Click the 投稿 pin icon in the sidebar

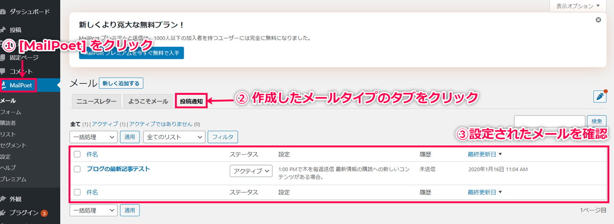(x=3, y=29)
